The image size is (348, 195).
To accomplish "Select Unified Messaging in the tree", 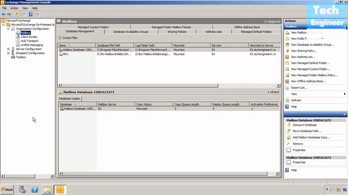I will click(32, 45).
